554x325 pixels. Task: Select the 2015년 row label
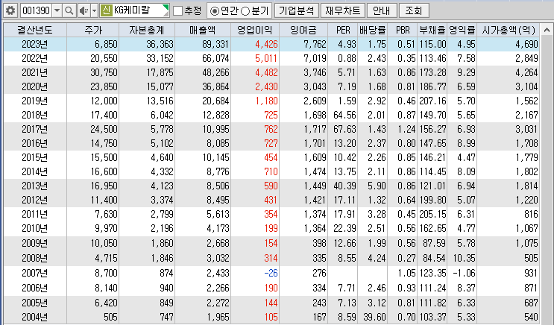pyautogui.click(x=34, y=157)
